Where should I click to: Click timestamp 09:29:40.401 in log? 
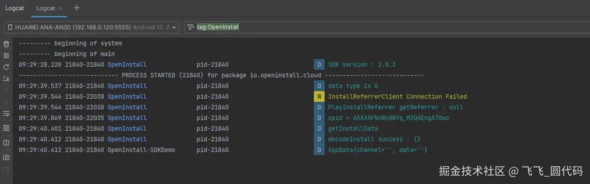(x=40, y=128)
